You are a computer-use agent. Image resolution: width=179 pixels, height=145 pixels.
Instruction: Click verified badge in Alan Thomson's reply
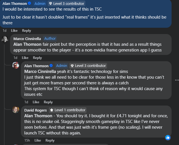coord(51,66)
